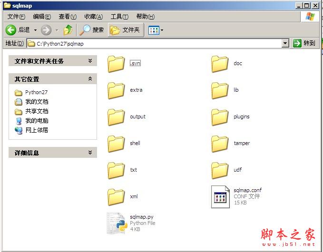
Task: Select the xml folder icon
Action: point(116,197)
